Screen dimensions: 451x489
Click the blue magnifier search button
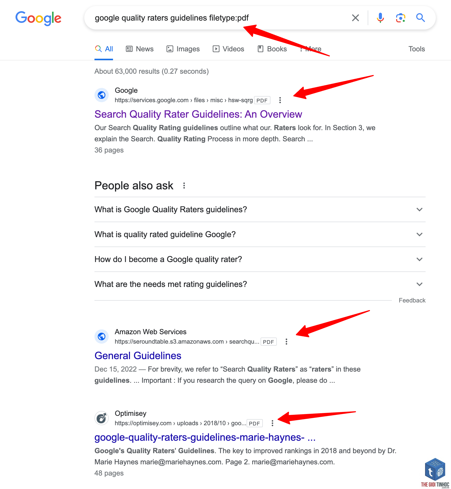click(421, 18)
